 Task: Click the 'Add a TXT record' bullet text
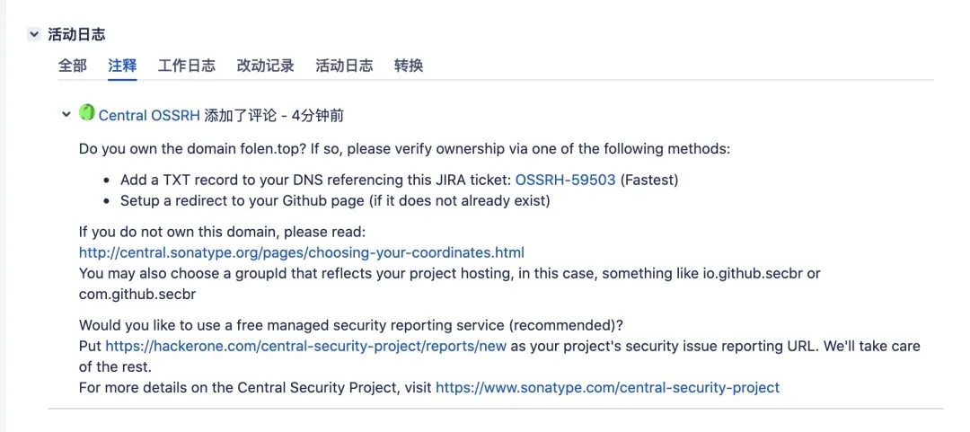316,180
